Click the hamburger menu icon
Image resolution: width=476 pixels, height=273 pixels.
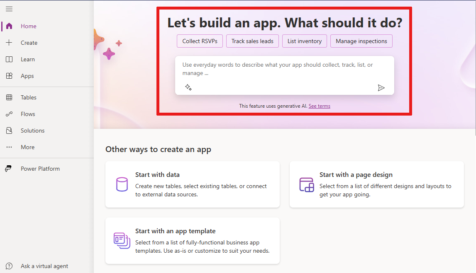[9, 9]
